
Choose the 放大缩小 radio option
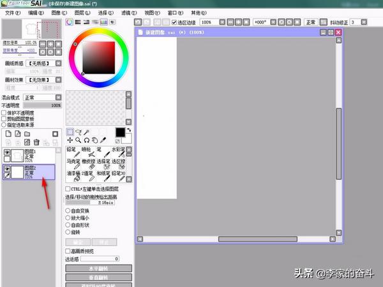coord(68,217)
